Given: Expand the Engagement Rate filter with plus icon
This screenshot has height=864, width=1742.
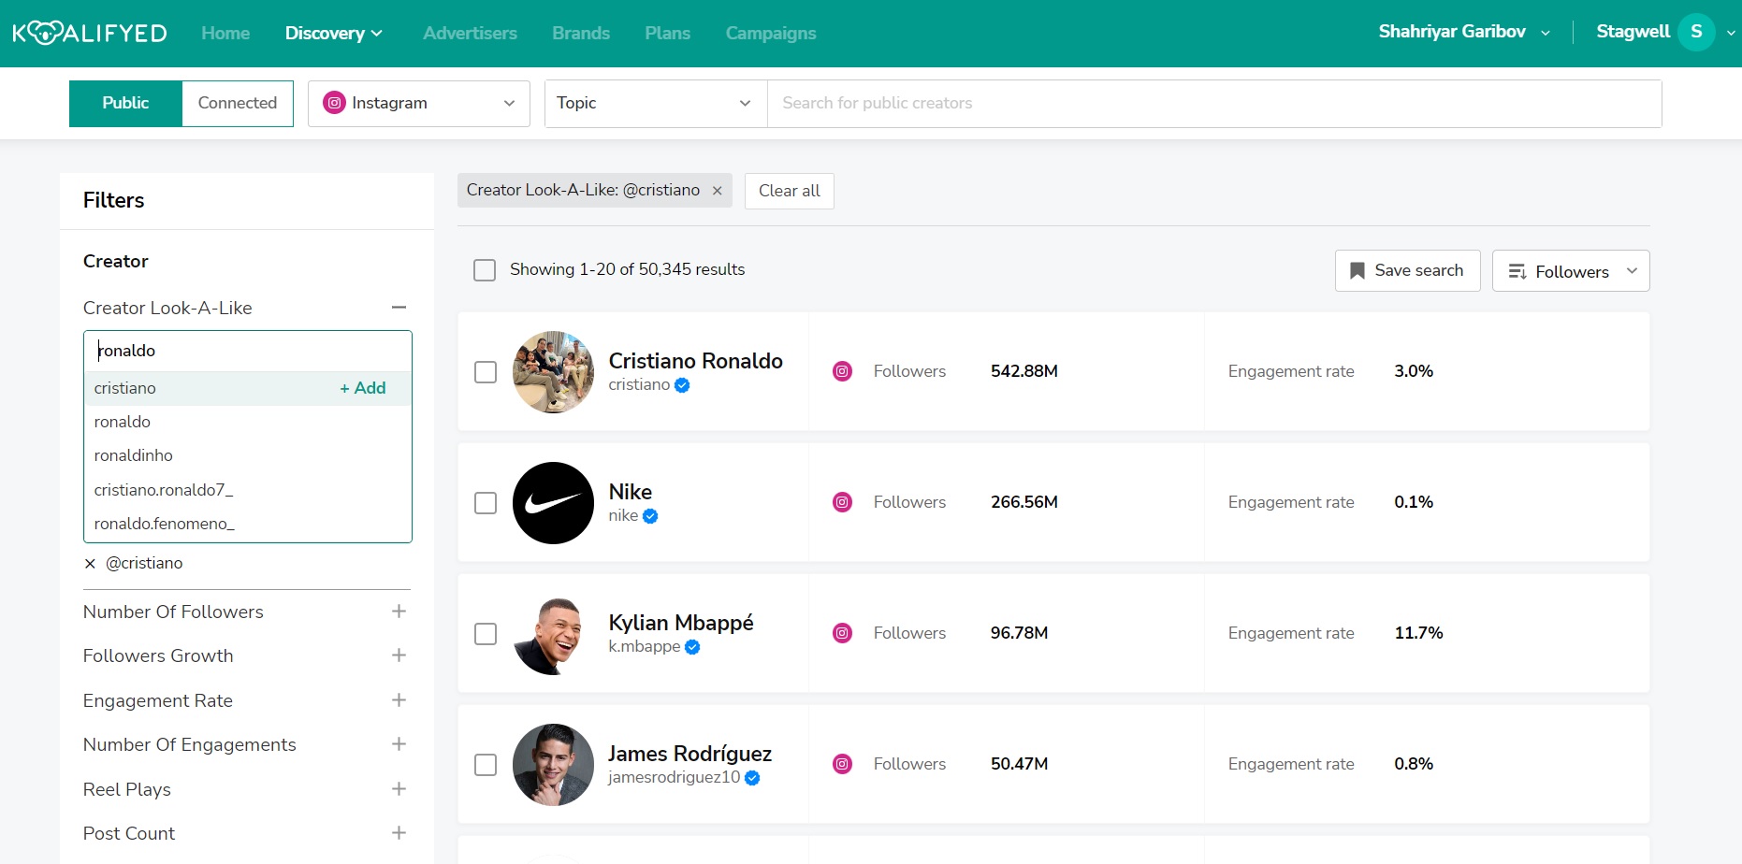Looking at the screenshot, I should pyautogui.click(x=399, y=699).
